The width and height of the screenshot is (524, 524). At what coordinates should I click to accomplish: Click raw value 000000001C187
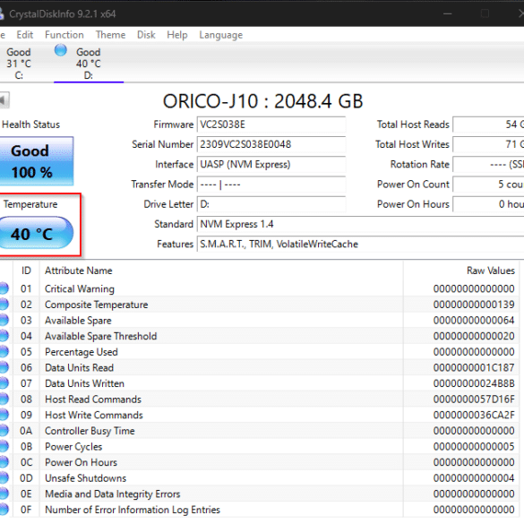click(474, 367)
